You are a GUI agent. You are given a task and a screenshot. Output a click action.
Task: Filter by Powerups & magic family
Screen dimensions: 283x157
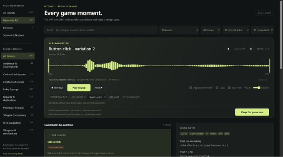[x=18, y=108]
